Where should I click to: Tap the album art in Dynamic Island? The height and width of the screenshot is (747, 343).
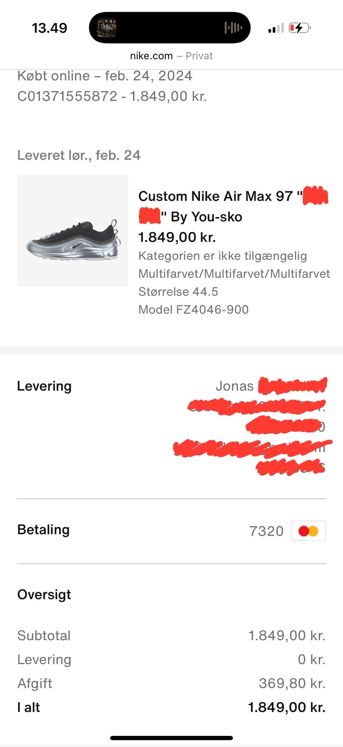(107, 28)
